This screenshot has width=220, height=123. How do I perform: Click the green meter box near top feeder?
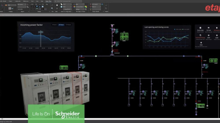click(x=124, y=37)
